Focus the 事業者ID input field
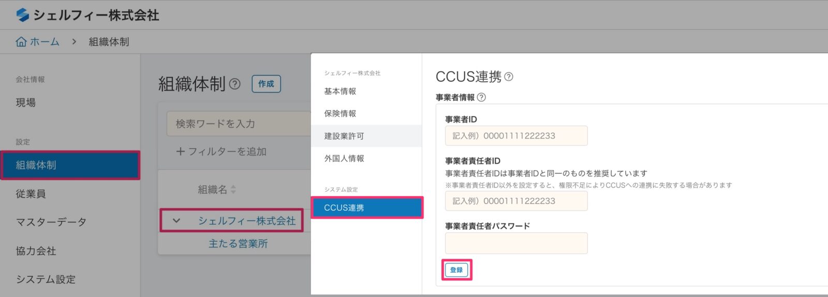The width and height of the screenshot is (828, 297). point(516,136)
